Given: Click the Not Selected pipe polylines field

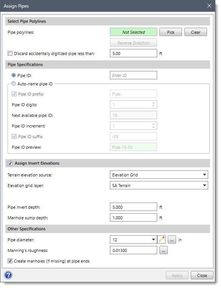Looking at the screenshot, I should point(133,32).
